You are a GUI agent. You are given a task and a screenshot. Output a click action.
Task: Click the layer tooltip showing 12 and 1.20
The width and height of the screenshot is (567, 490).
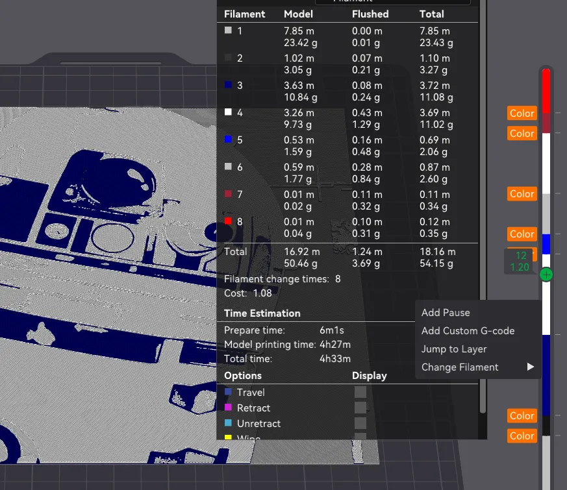click(520, 262)
